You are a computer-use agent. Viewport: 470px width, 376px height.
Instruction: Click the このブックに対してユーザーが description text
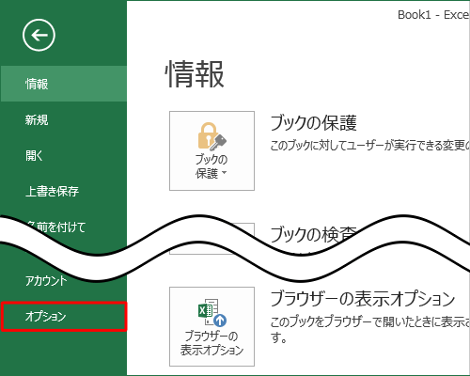pyautogui.click(x=369, y=145)
